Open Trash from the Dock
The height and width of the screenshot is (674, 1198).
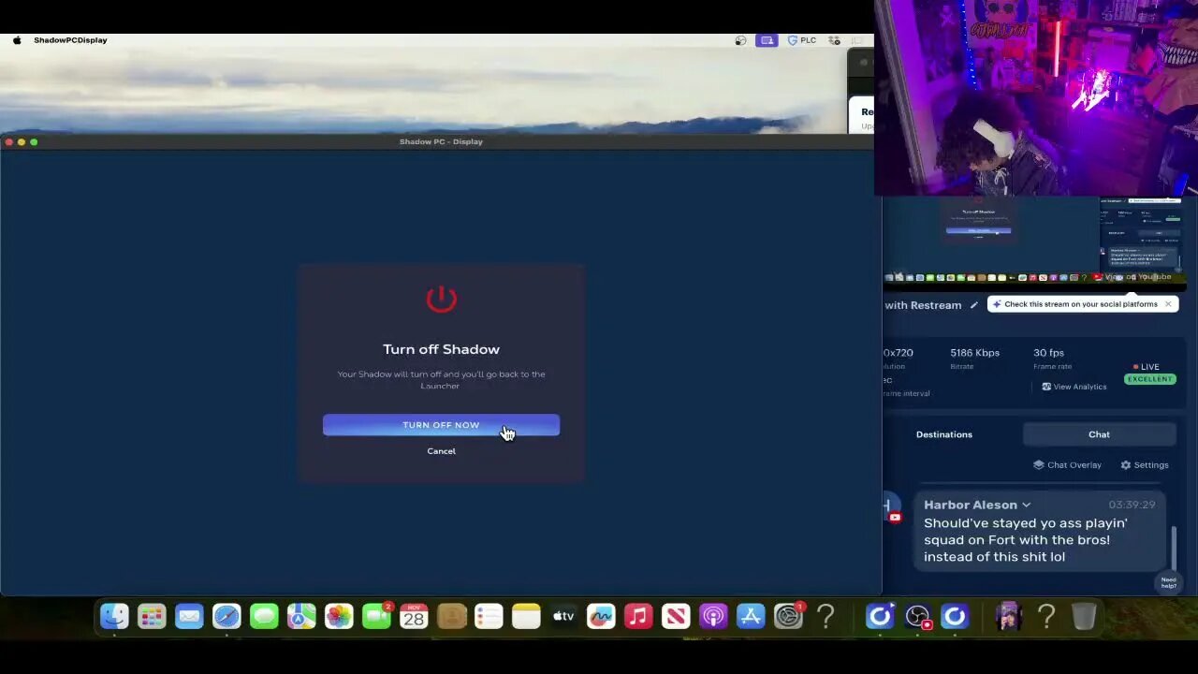[1084, 617]
